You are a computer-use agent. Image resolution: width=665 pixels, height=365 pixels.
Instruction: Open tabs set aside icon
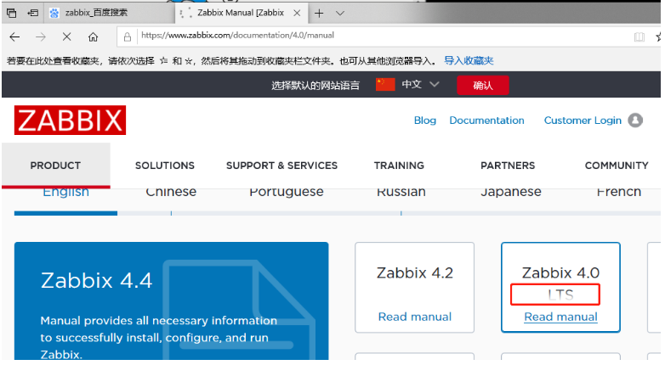pos(11,13)
